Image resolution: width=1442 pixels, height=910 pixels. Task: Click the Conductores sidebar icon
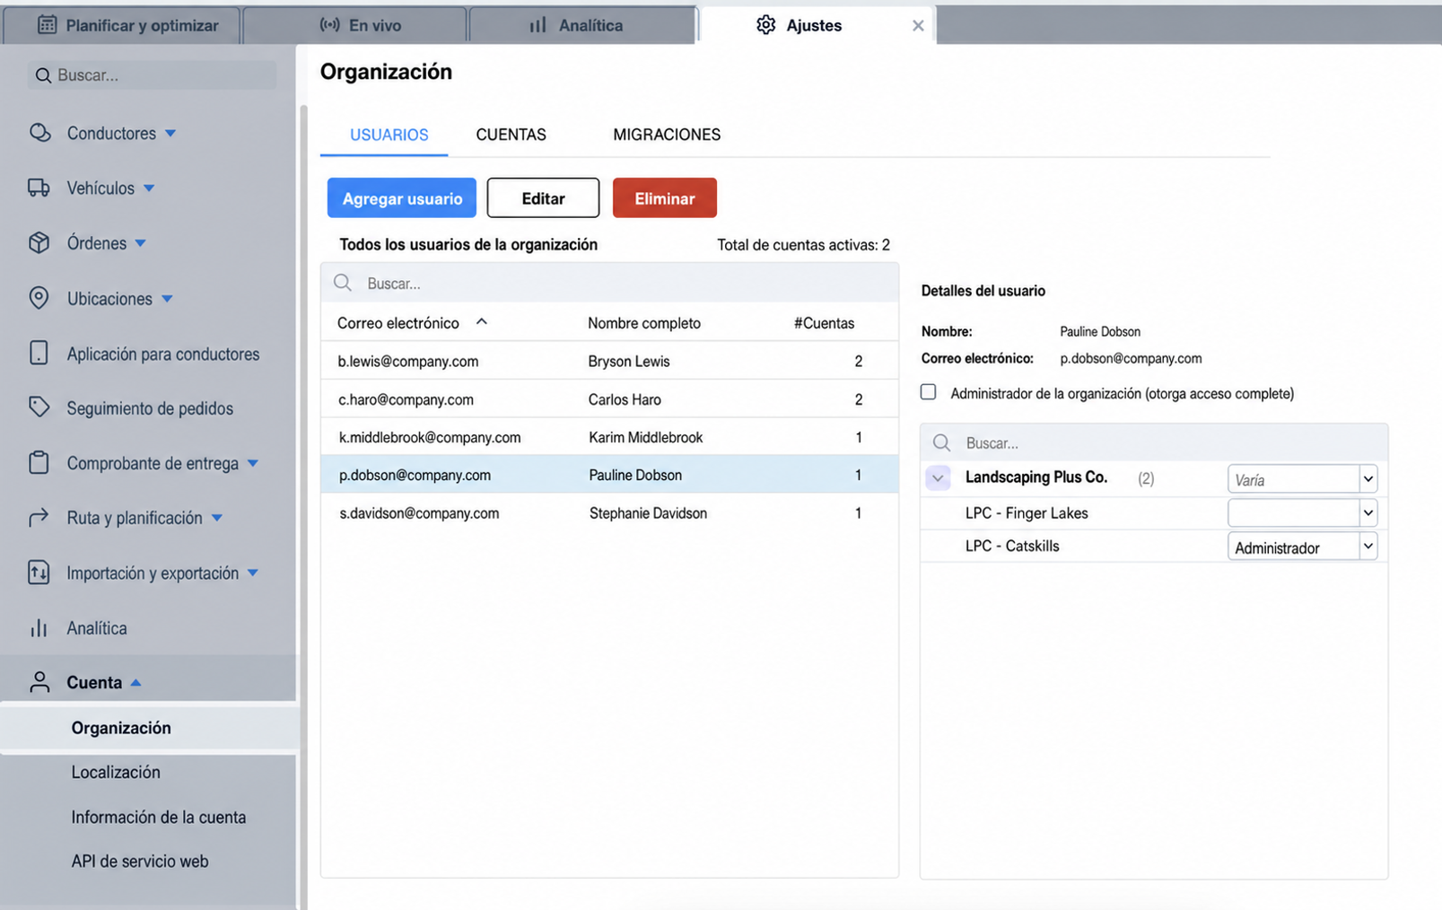39,133
